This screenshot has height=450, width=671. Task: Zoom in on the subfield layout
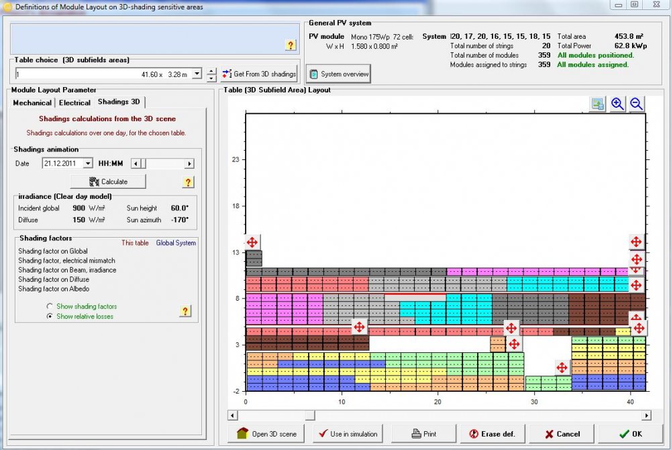(617, 104)
